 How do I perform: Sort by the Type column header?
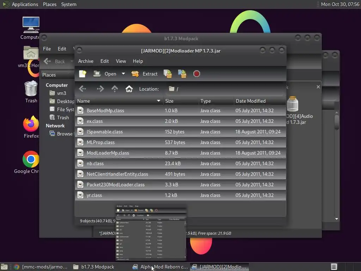point(216,101)
